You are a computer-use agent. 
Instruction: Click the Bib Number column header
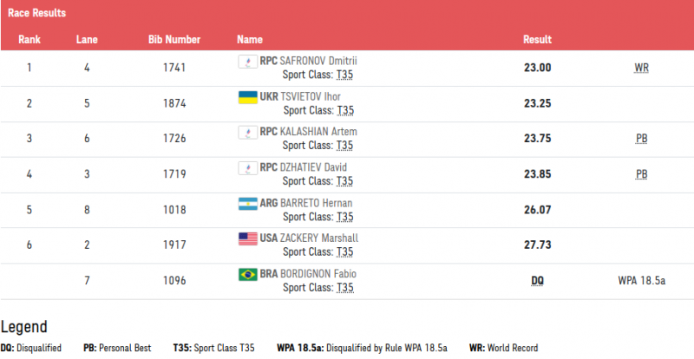[174, 40]
